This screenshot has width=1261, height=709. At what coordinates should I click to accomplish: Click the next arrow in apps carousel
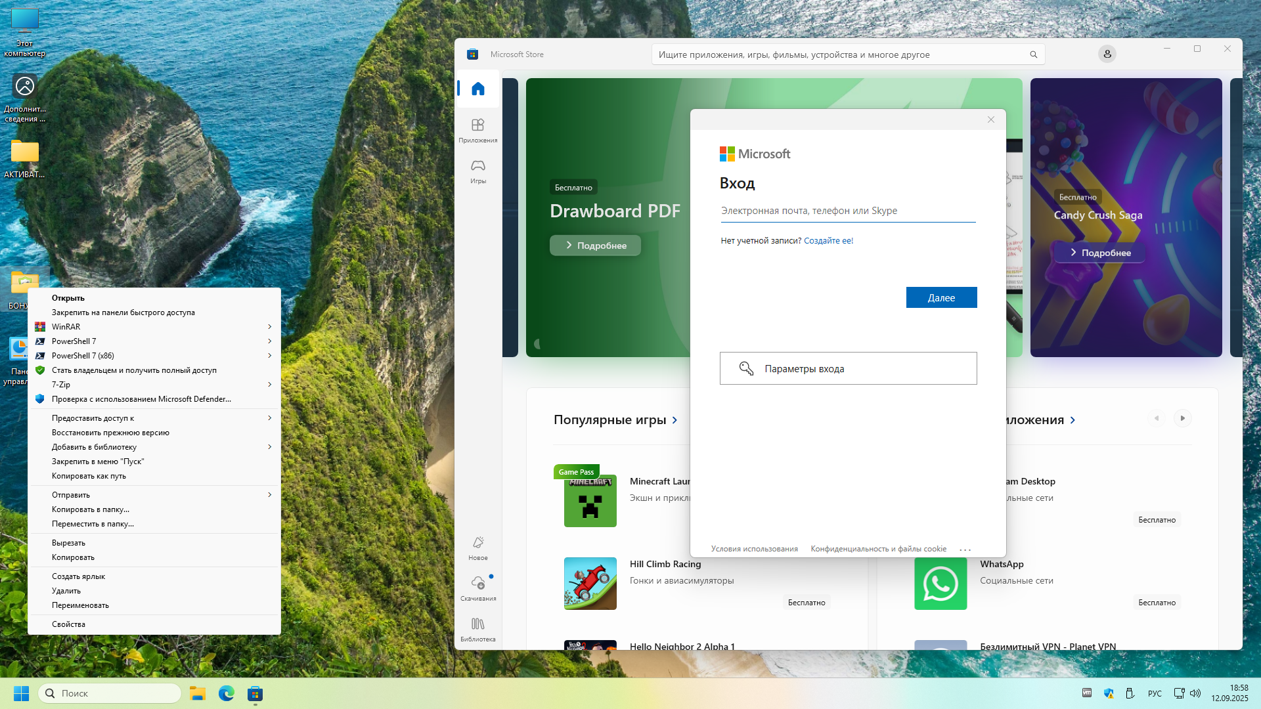click(1182, 418)
